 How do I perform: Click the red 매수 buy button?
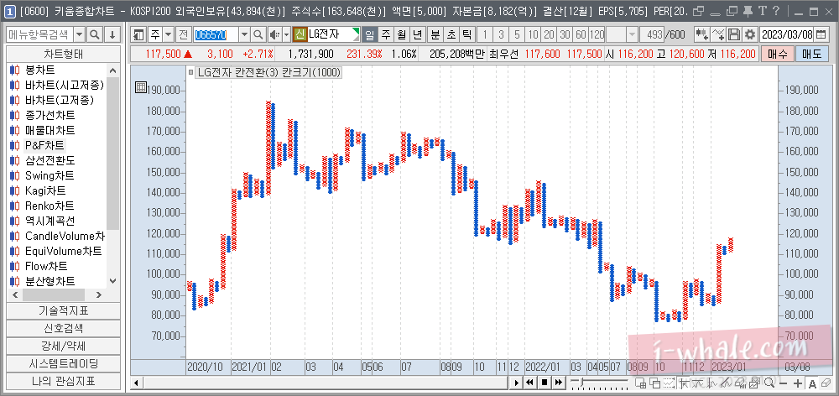[x=776, y=54]
